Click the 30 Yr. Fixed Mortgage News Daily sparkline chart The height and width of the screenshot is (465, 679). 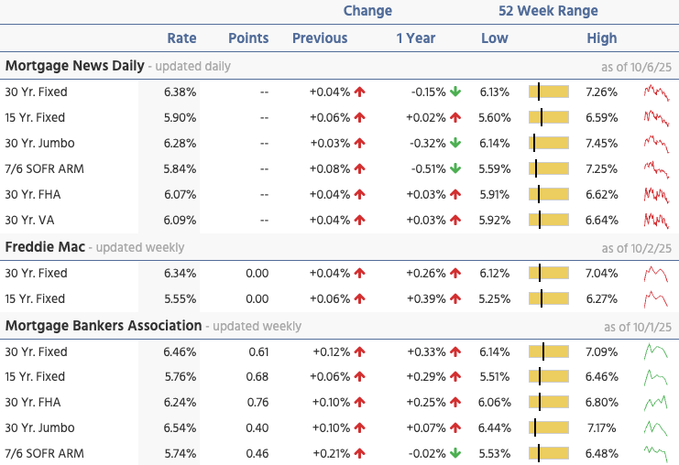[657, 92]
